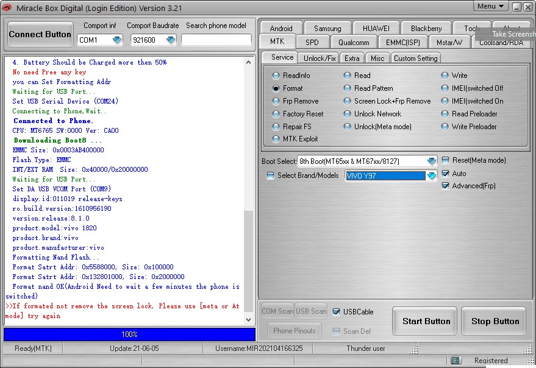Click the Update:21-06-05 status entry
This screenshot has height=368, width=536.
point(134,349)
